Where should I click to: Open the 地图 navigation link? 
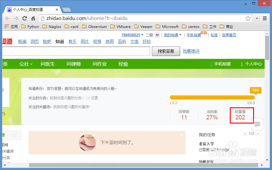[x=110, y=41]
